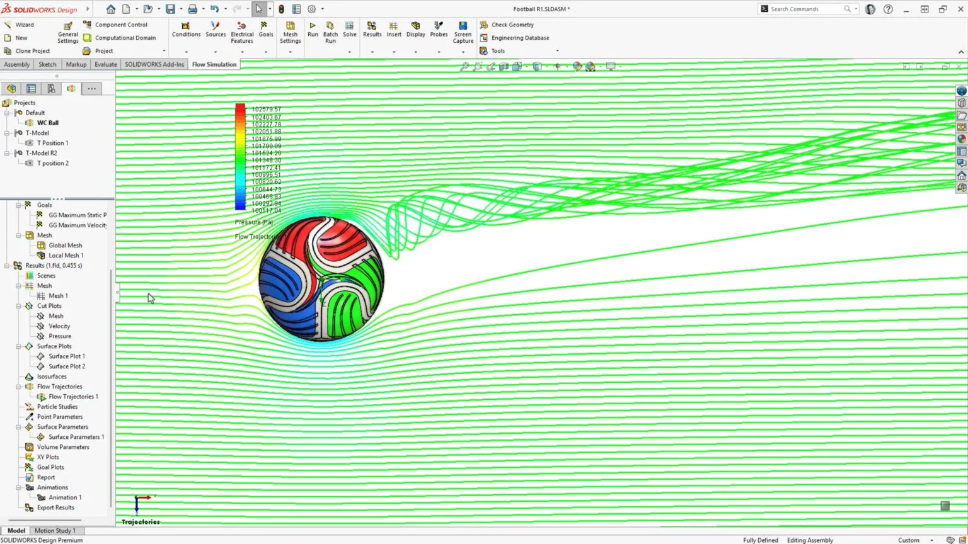Switch to the Evaluate tab
Image resolution: width=968 pixels, height=544 pixels.
click(106, 64)
